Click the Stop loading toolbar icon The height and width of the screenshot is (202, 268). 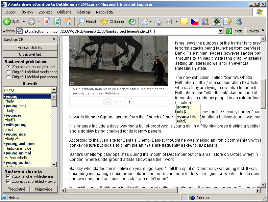(47, 22)
